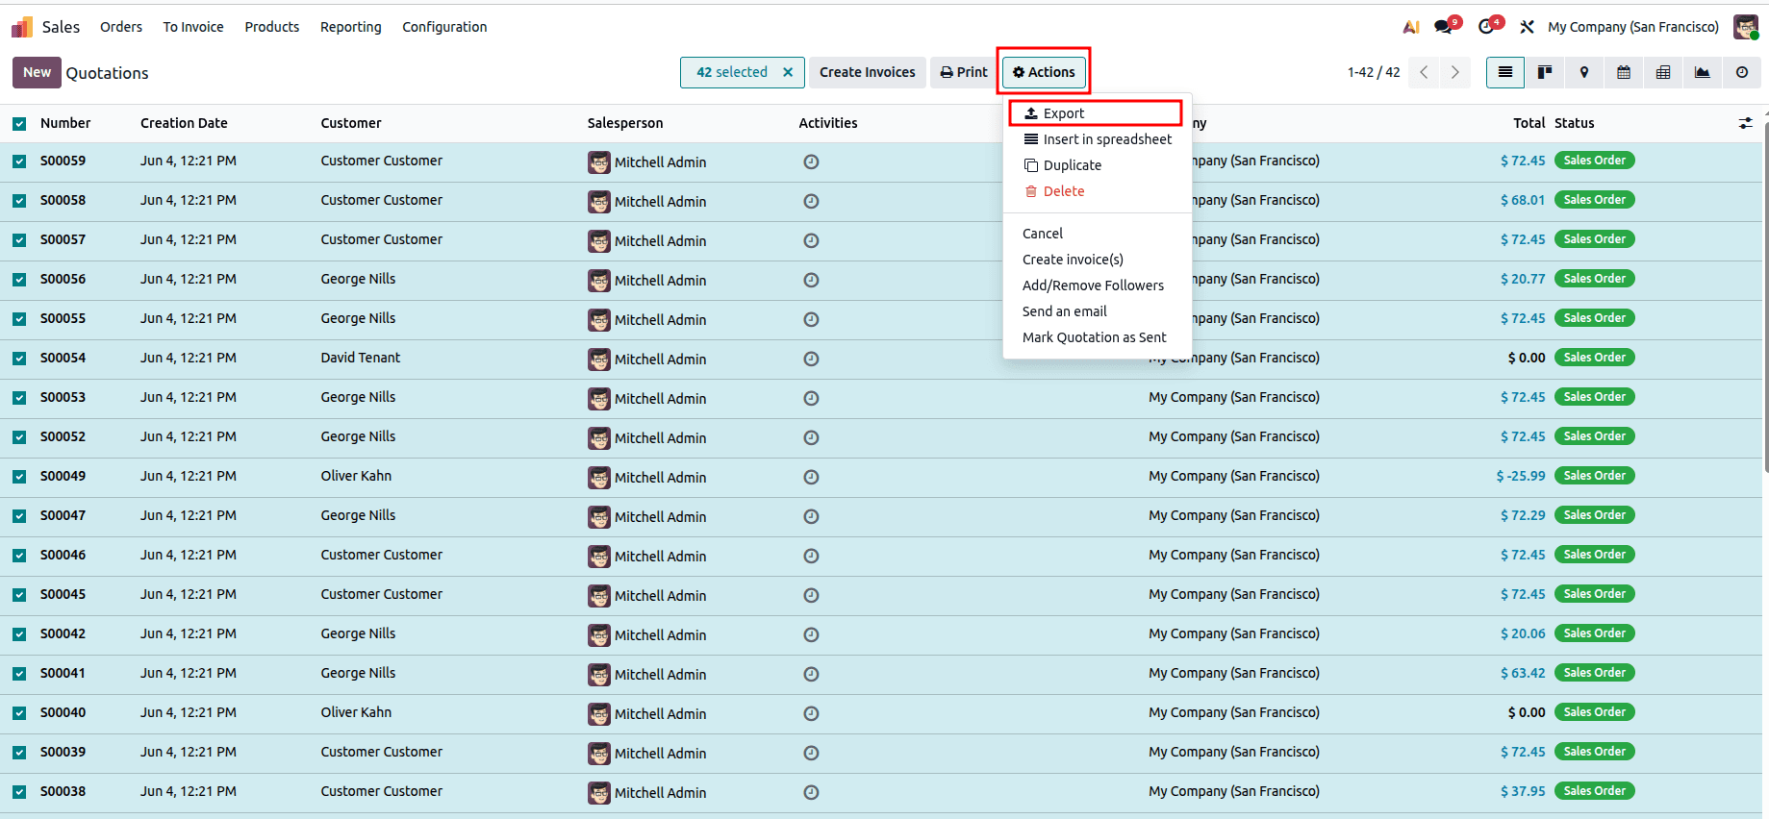Switch to kanban view

(1545, 72)
